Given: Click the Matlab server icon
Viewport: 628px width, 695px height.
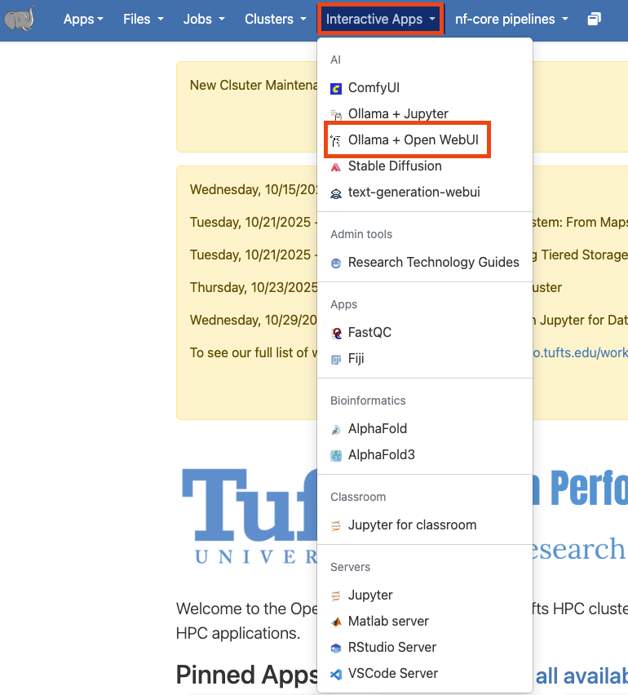Looking at the screenshot, I should (x=336, y=622).
